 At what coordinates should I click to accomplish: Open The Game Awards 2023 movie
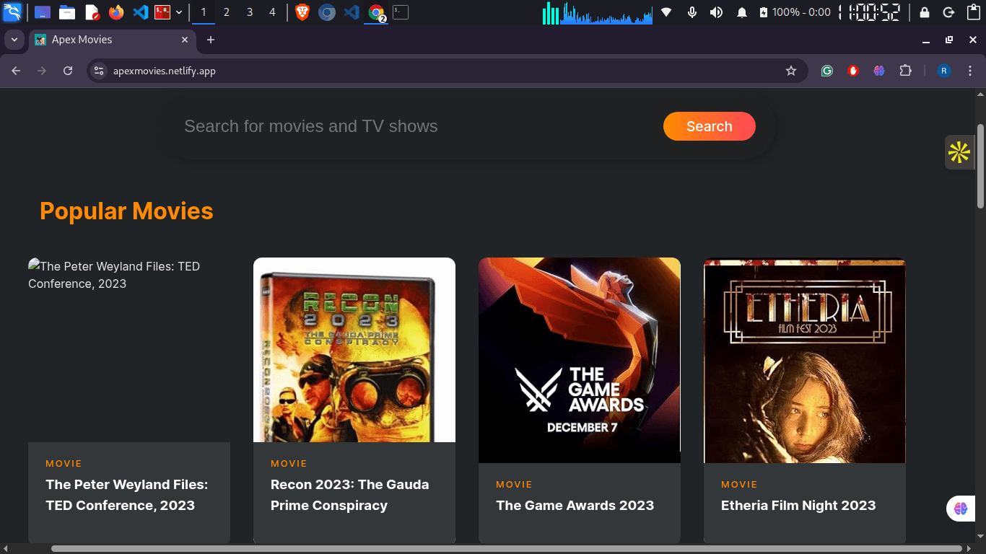(579, 360)
